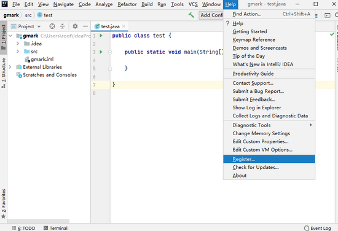Open the Terminal tool window button
Image resolution: width=338 pixels, height=231 pixels.
55,228
